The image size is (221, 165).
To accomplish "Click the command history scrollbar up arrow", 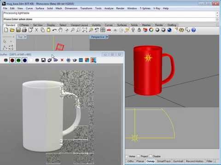I will (x=217, y=13).
